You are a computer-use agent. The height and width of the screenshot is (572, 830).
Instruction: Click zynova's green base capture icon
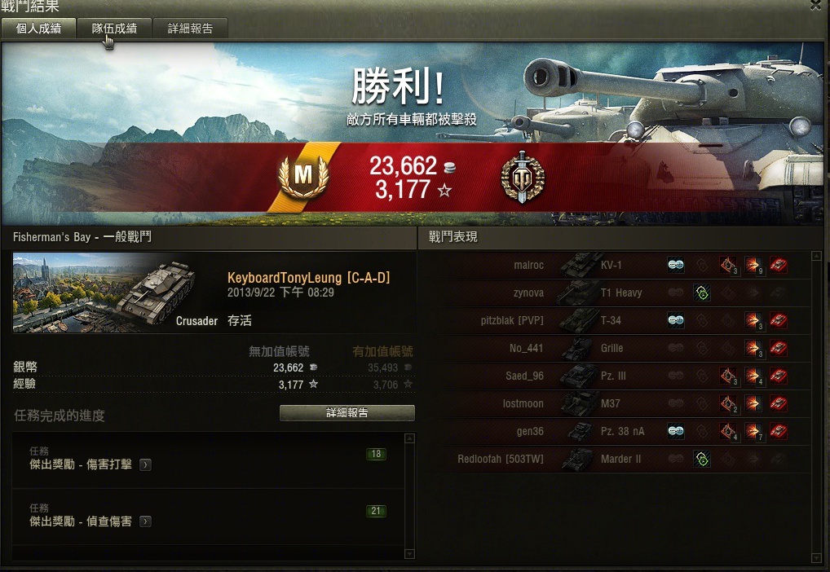pyautogui.click(x=702, y=293)
